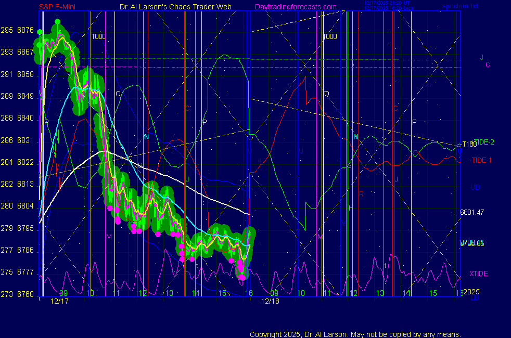Click the cyan N marker on 12/18
Screen dimensions: 511x338
355,137
